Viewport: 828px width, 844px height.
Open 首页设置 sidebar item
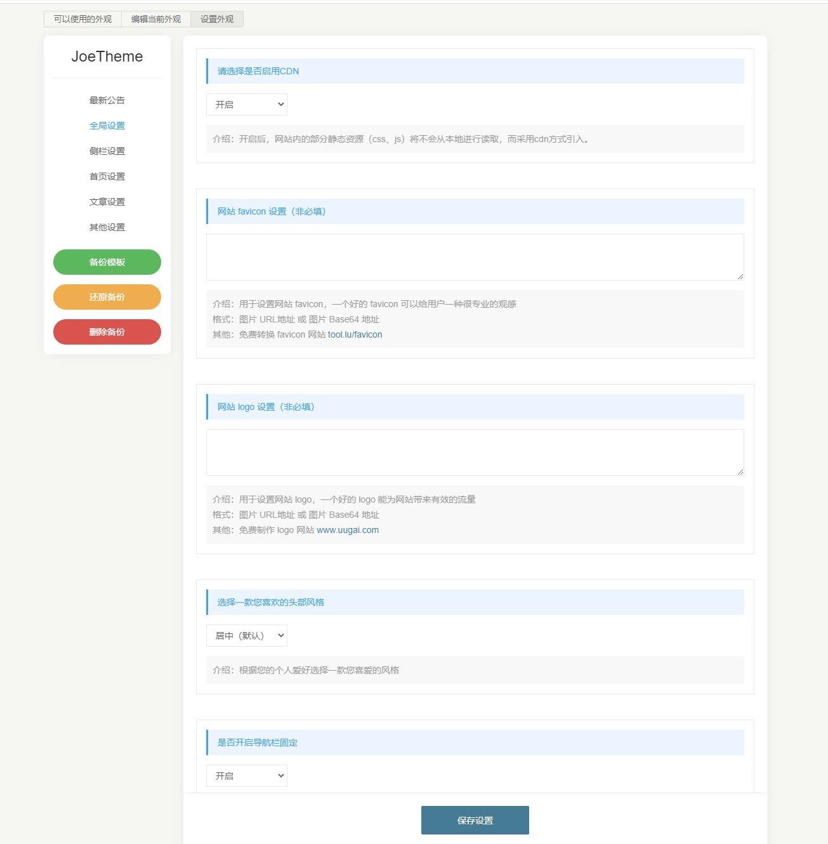click(107, 176)
